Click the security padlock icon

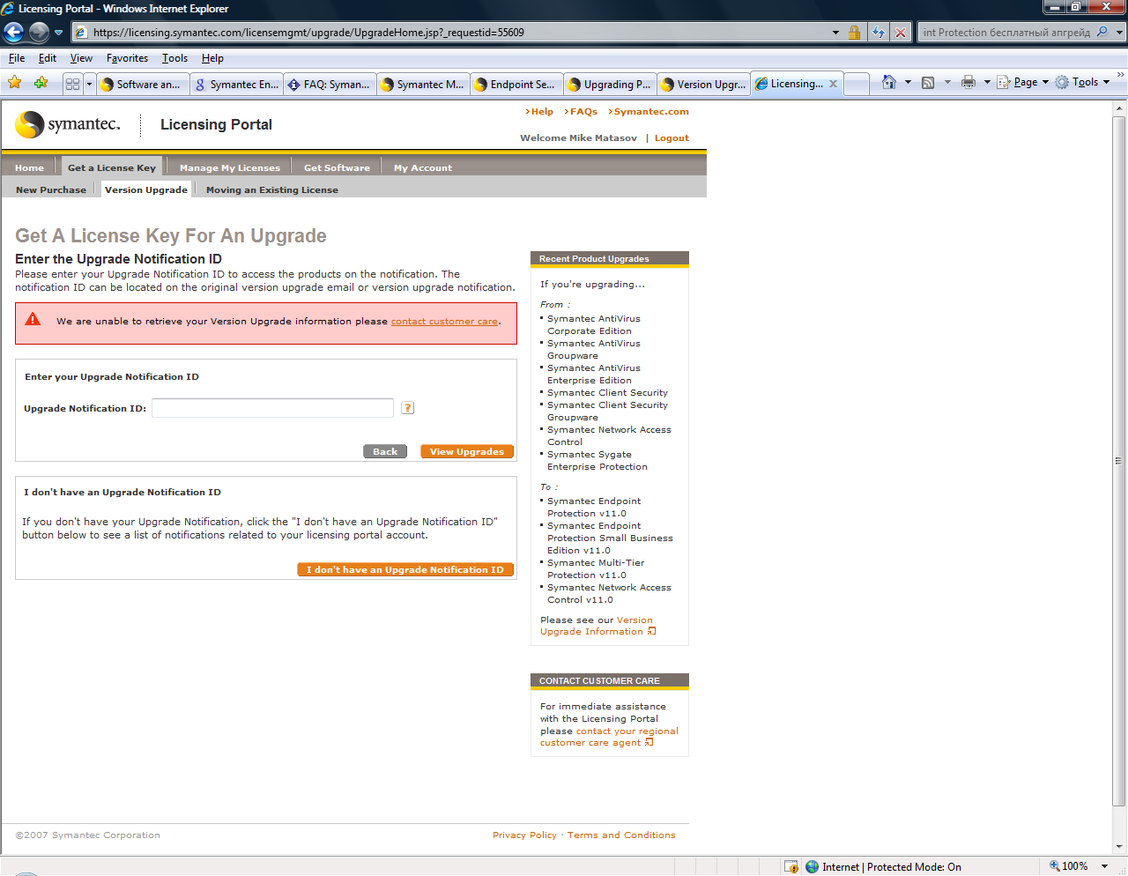pos(854,33)
